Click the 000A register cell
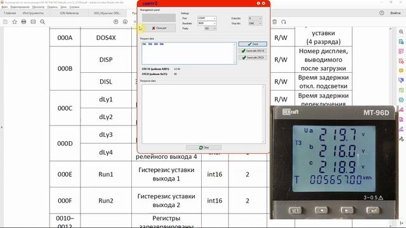406x228 pixels. point(65,38)
